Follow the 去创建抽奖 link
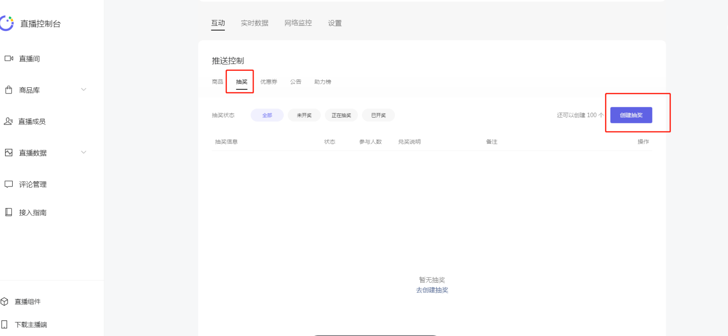The image size is (728, 336). pyautogui.click(x=432, y=290)
